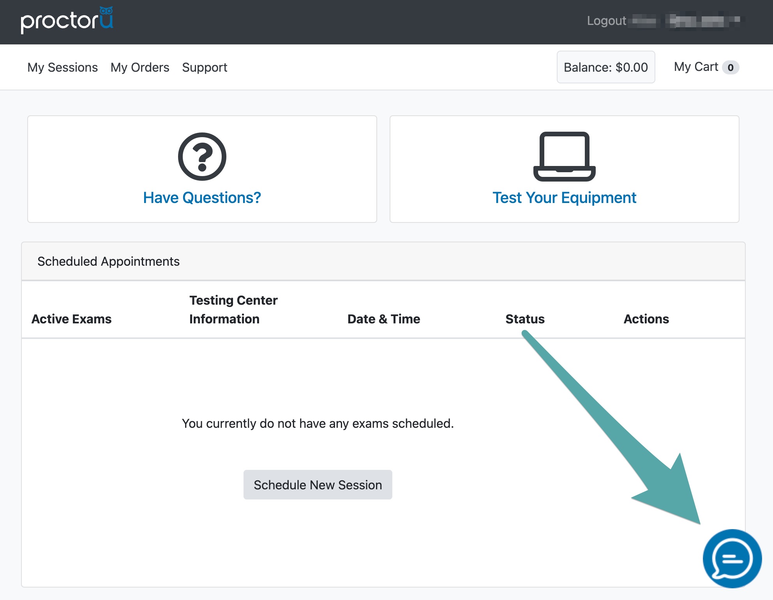
Task: Click the cart item count badge
Action: (730, 68)
